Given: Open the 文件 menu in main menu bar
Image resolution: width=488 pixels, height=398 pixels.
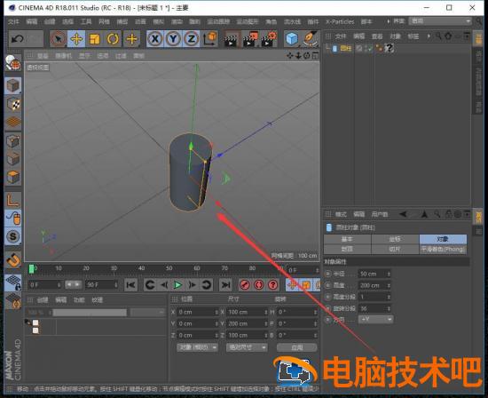Looking at the screenshot, I should pos(13,21).
